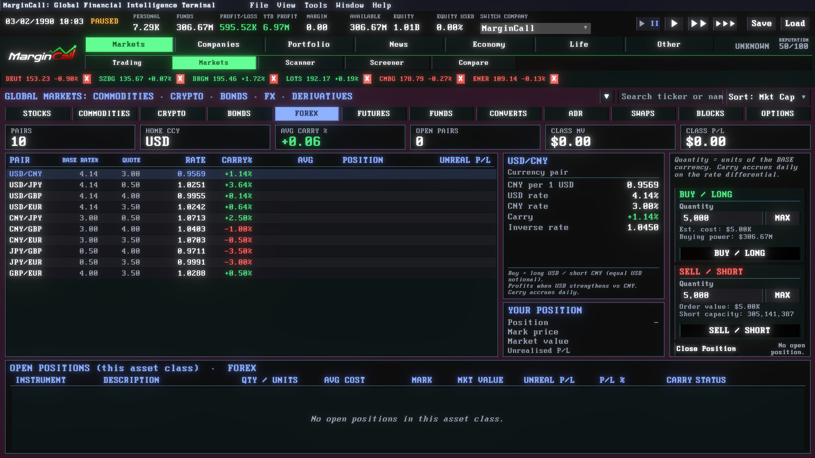Select the FUNDS asset class tab
This screenshot has height=458, width=815.
coord(441,114)
